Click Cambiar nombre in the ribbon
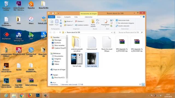The image size is (175, 98). coord(82,25)
